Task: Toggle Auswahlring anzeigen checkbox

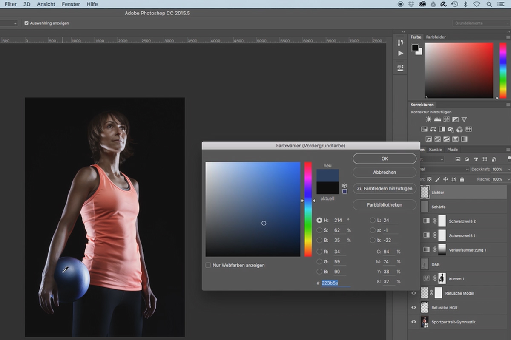Action: (26, 23)
